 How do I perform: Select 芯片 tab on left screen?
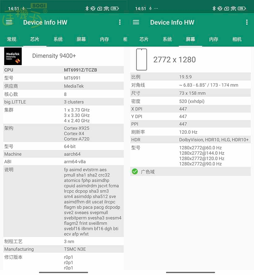[x=35, y=39]
